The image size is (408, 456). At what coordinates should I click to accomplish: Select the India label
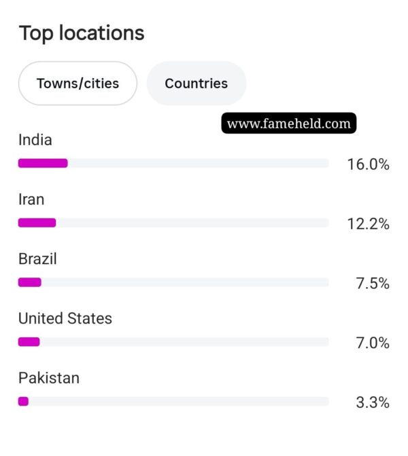point(35,140)
